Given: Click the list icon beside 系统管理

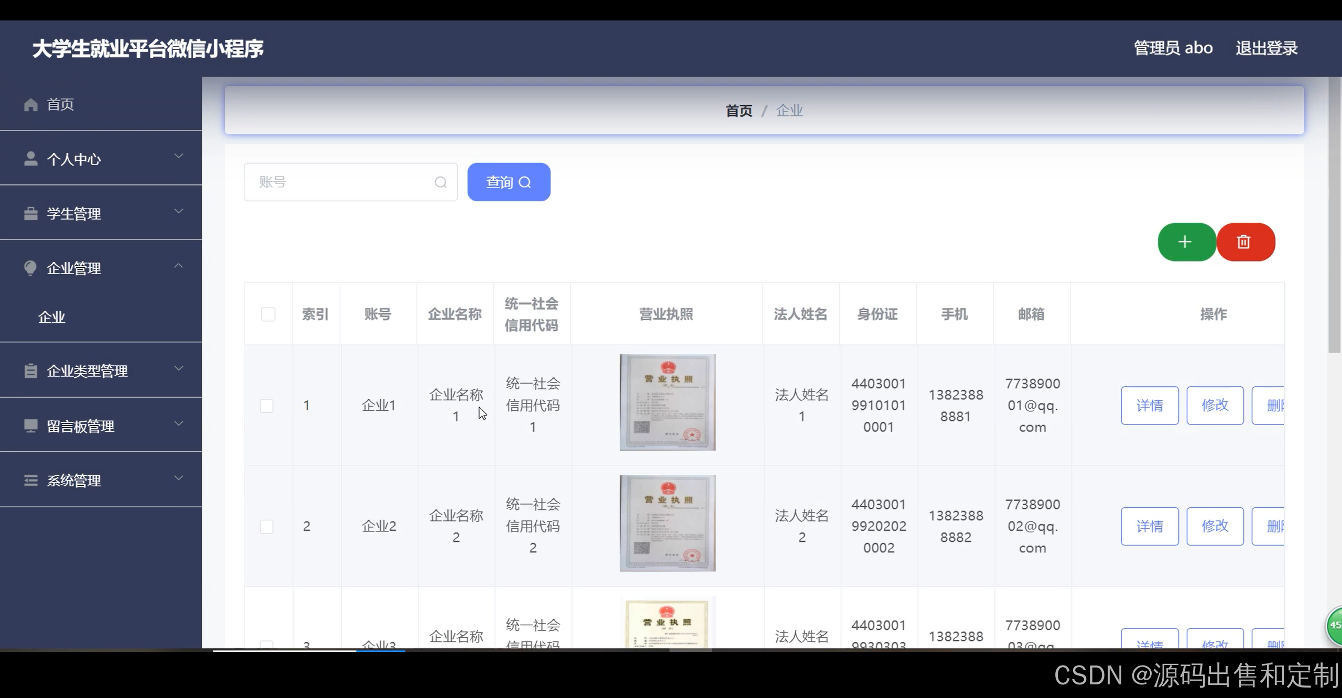Looking at the screenshot, I should pos(31,480).
